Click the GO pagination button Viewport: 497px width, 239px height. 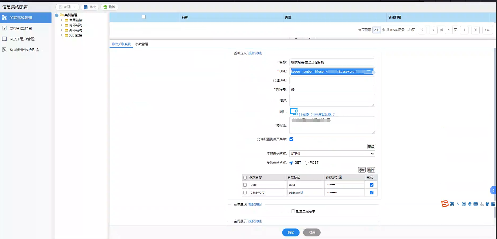click(x=488, y=30)
